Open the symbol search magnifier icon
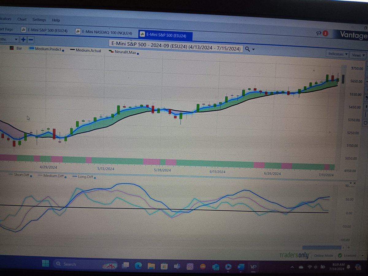This screenshot has height=276, width=368. coord(248,49)
